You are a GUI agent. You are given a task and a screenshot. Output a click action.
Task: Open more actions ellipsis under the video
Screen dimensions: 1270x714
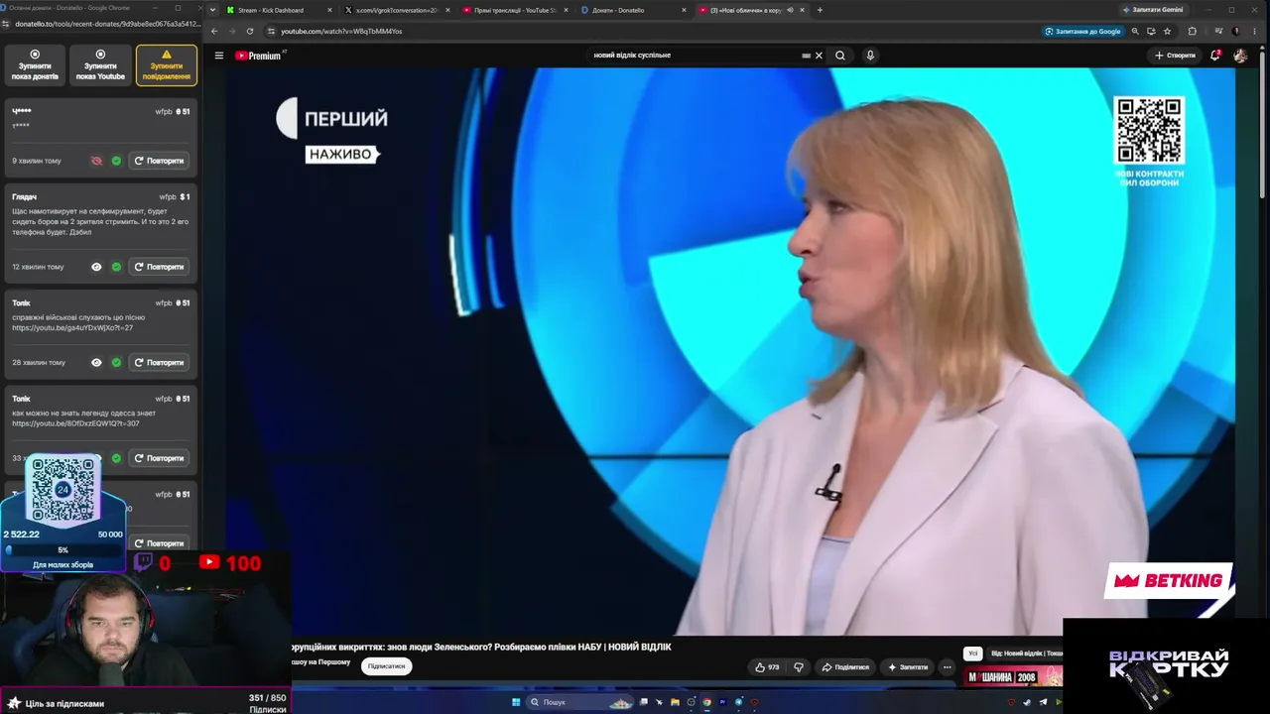947,667
